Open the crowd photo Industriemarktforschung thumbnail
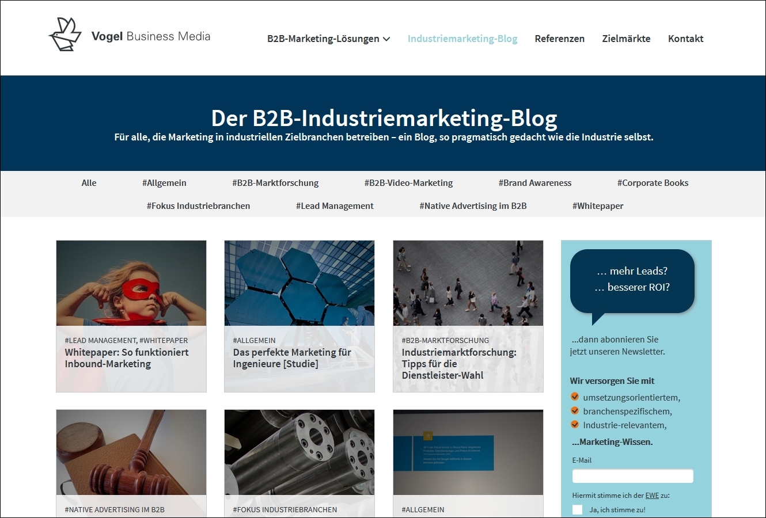Screen dimensions: 766x518 468,283
